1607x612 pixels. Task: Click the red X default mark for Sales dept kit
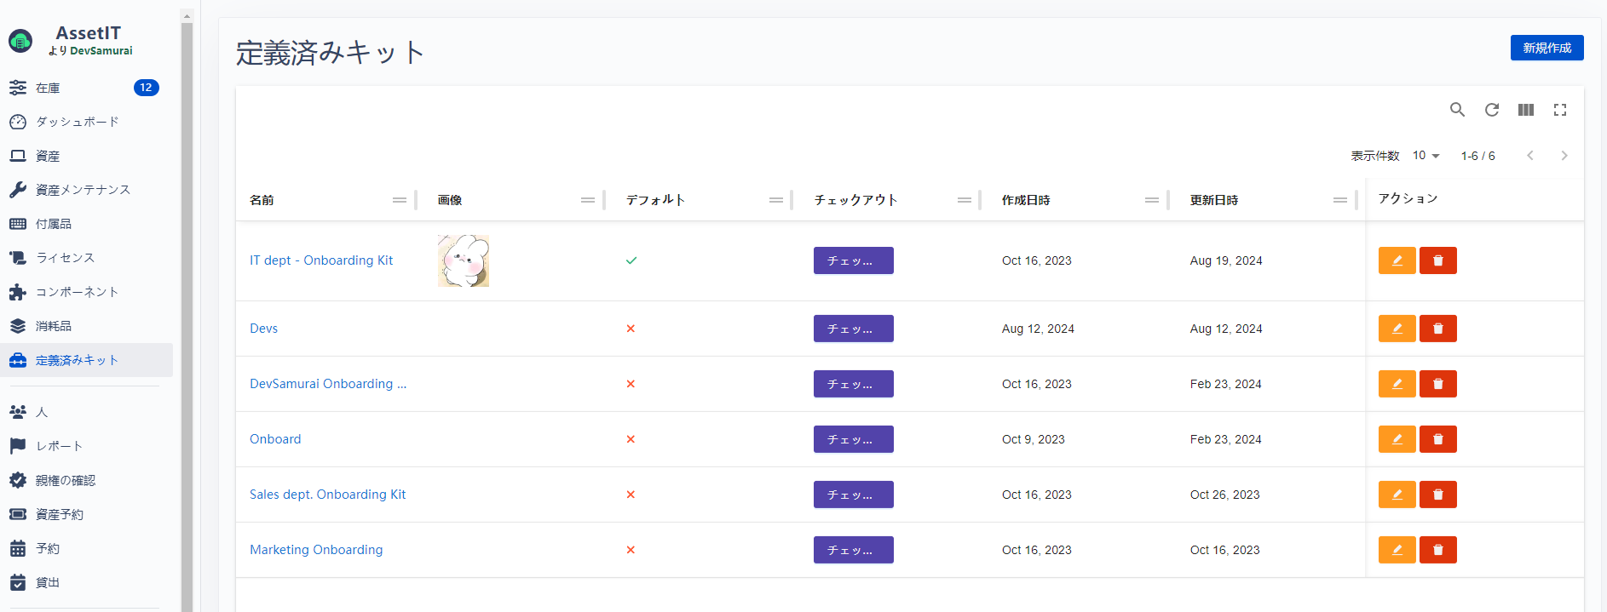tap(631, 495)
